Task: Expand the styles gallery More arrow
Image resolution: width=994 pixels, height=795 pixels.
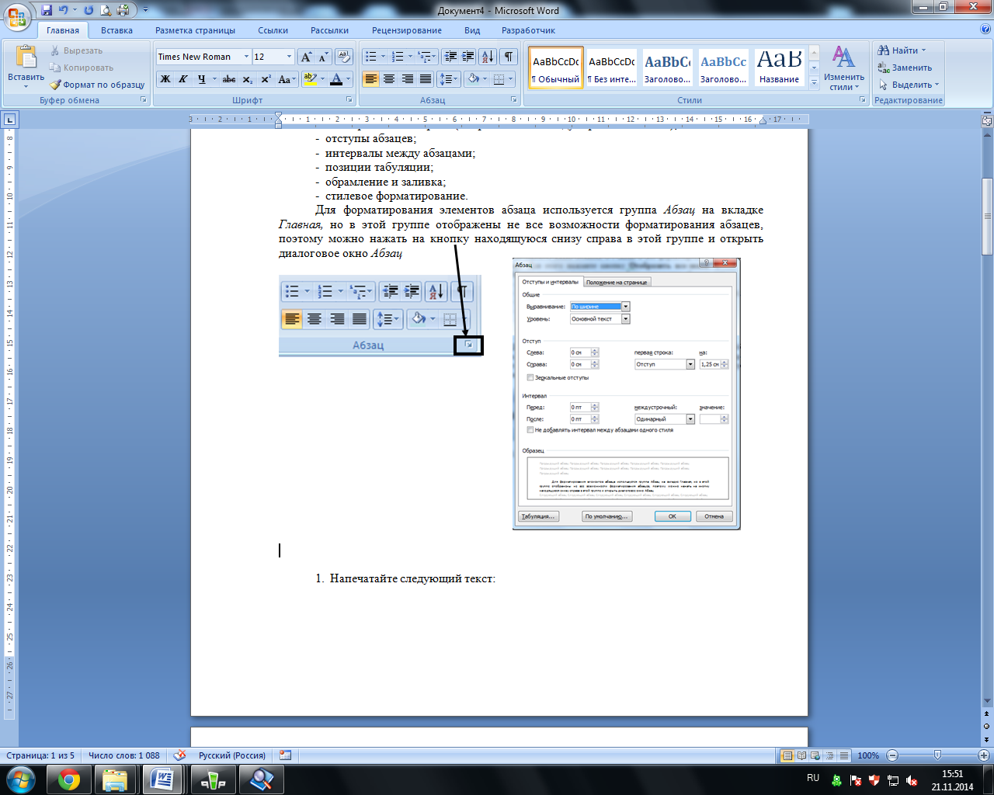Action: (814, 82)
